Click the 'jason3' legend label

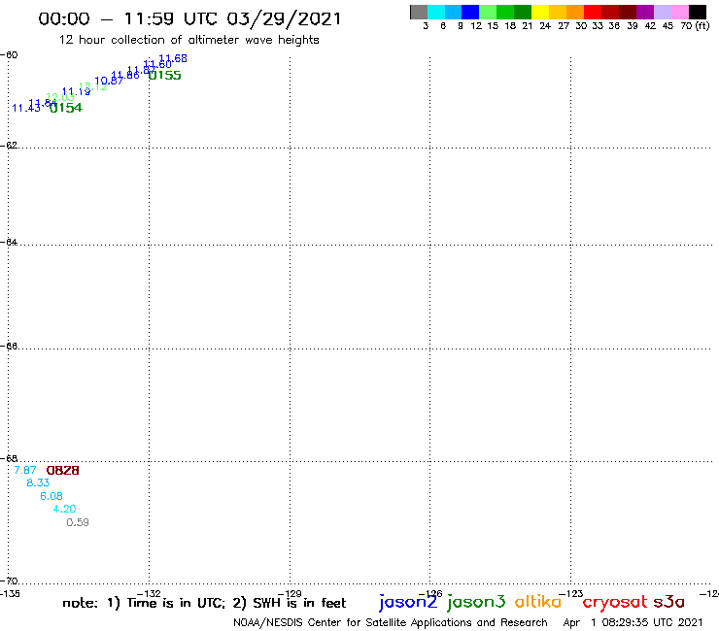point(476,602)
